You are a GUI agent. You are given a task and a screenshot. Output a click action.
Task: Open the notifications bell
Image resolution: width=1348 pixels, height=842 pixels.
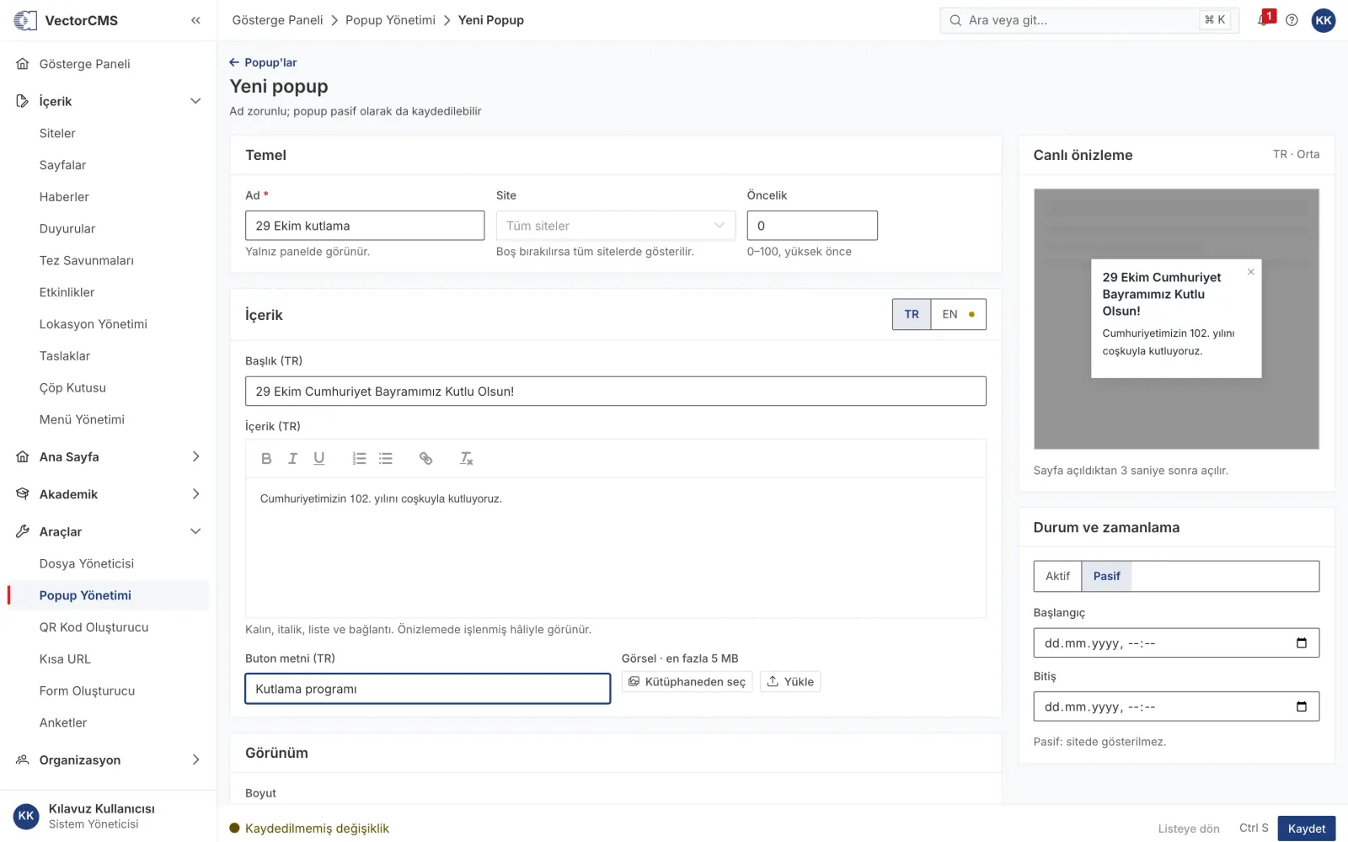click(1264, 19)
